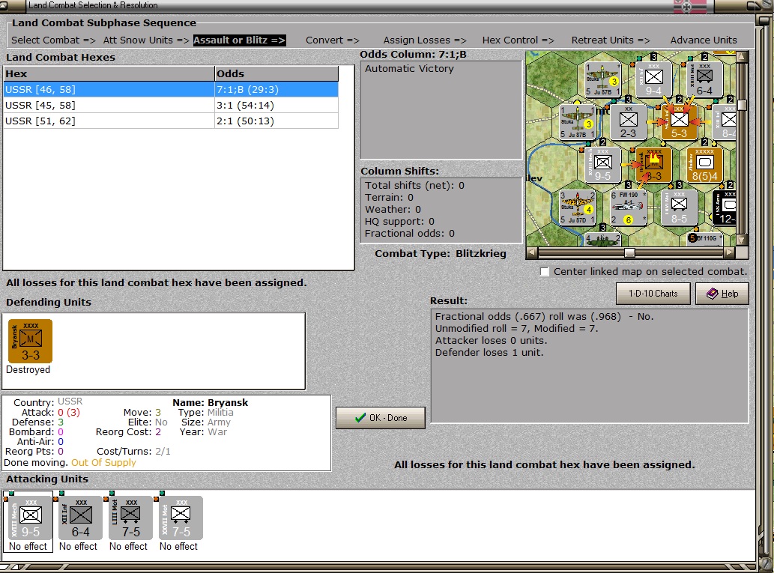Image resolution: width=774 pixels, height=573 pixels.
Task: Click the Name: Bryansk unit label
Action: [211, 403]
